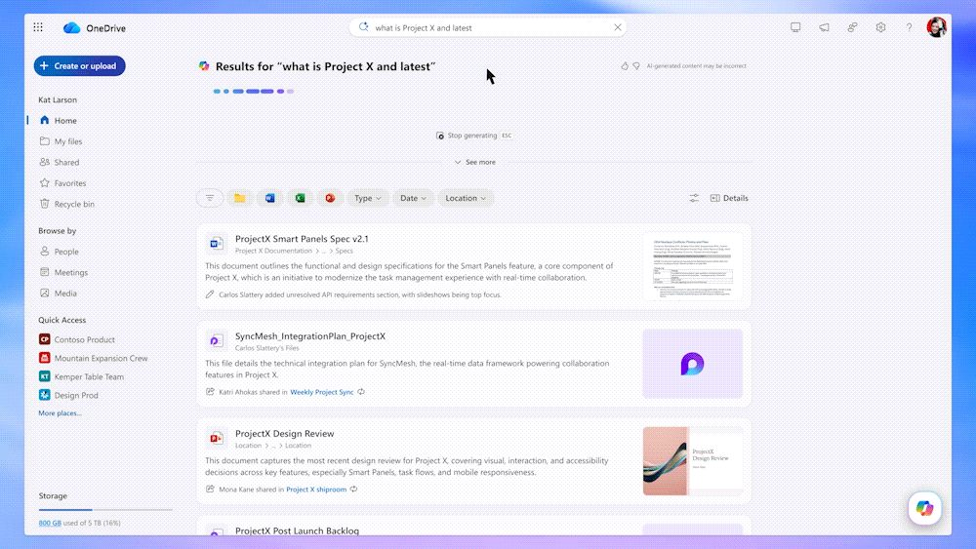Screen dimensions: 976x549
Task: Click PowerPoint icon of Design Review
Action: [x=216, y=439]
